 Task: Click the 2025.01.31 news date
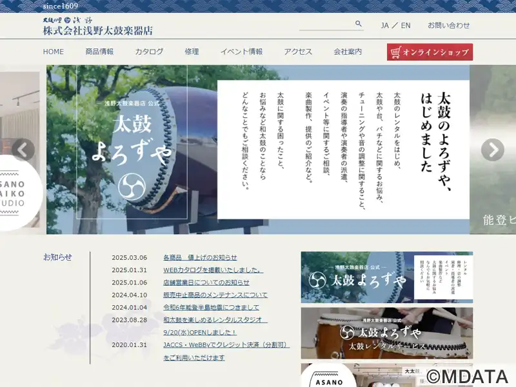130,270
